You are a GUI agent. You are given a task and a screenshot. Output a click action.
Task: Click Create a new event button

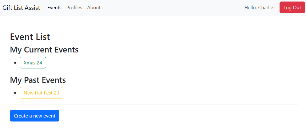pyautogui.click(x=34, y=116)
